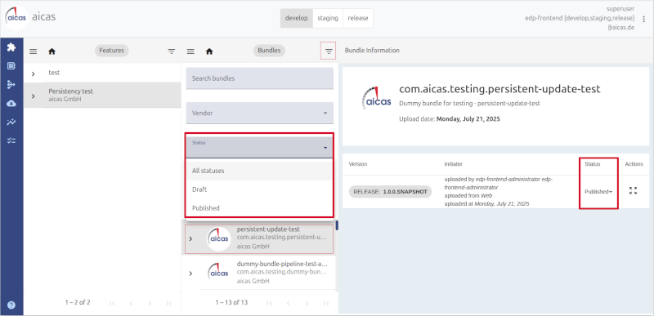The height and width of the screenshot is (316, 654).
Task: Click the Actions column header
Action: click(634, 164)
